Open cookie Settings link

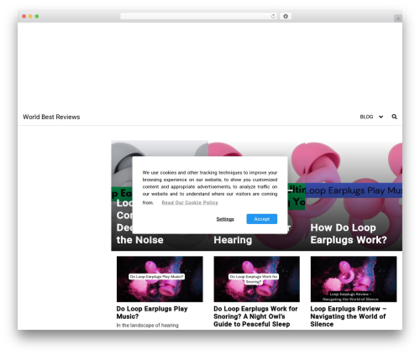[225, 219]
